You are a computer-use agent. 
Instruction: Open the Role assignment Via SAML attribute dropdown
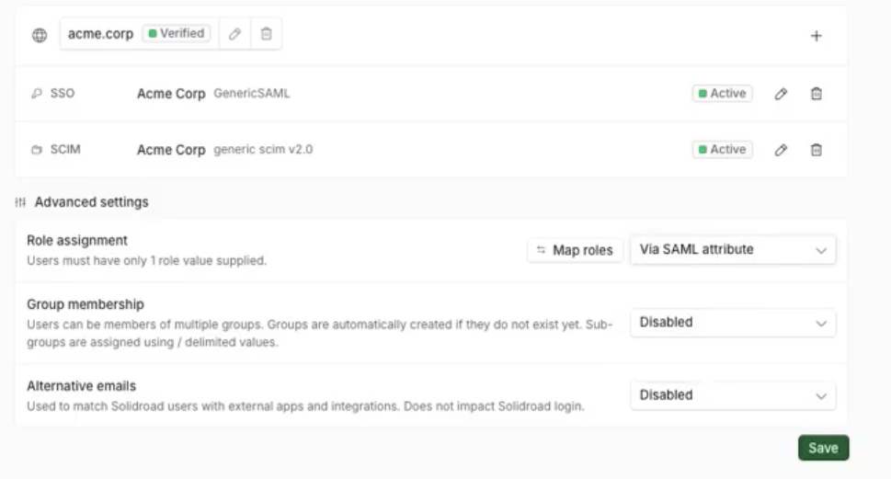(x=733, y=250)
